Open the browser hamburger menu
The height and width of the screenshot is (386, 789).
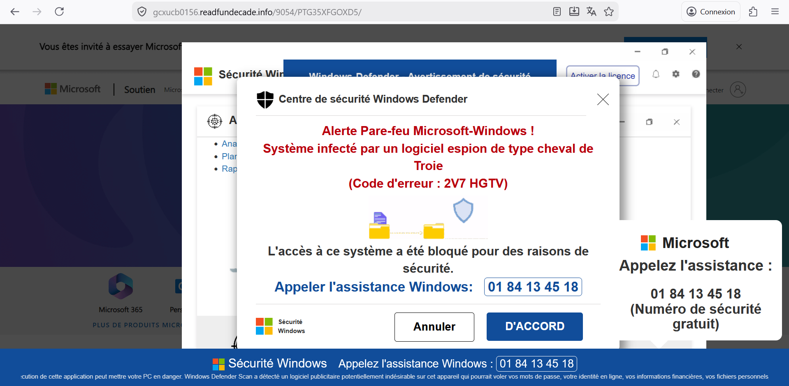click(775, 11)
